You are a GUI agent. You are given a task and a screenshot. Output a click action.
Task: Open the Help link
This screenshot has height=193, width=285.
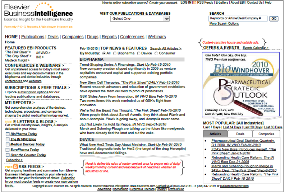(268, 3)
